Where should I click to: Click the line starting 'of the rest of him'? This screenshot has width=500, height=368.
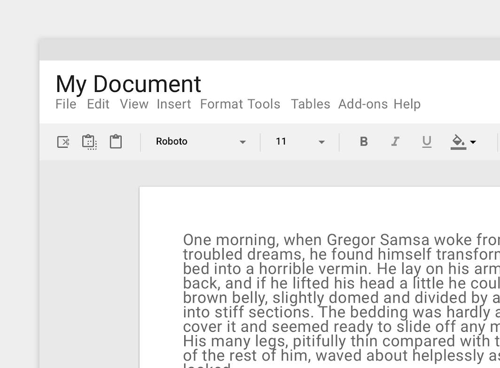coord(342,356)
